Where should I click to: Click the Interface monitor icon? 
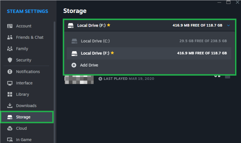click(10, 83)
